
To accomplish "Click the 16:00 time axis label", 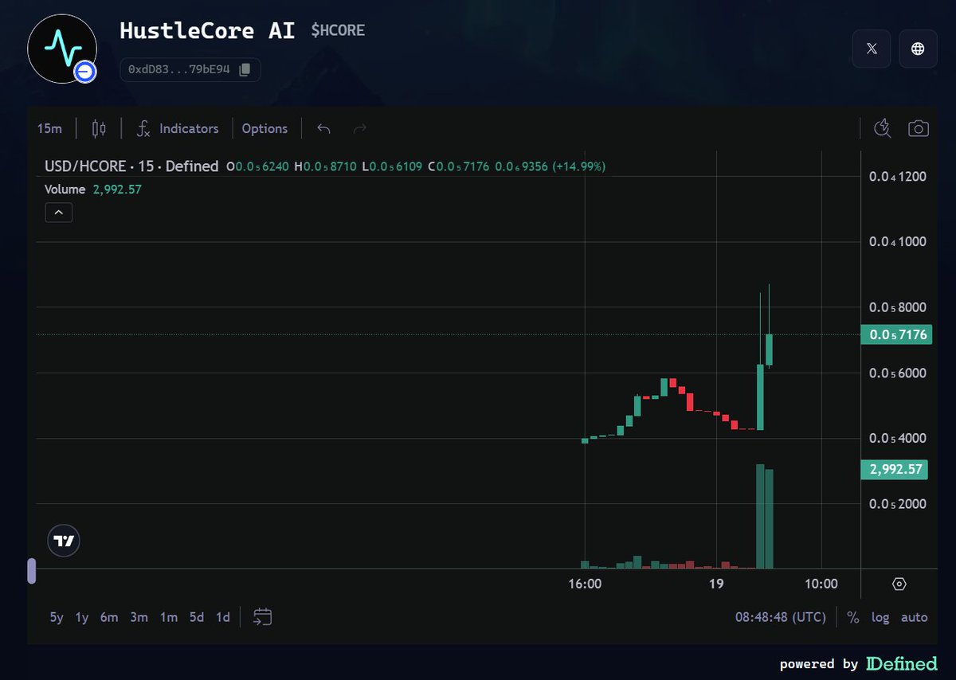I will click(585, 584).
